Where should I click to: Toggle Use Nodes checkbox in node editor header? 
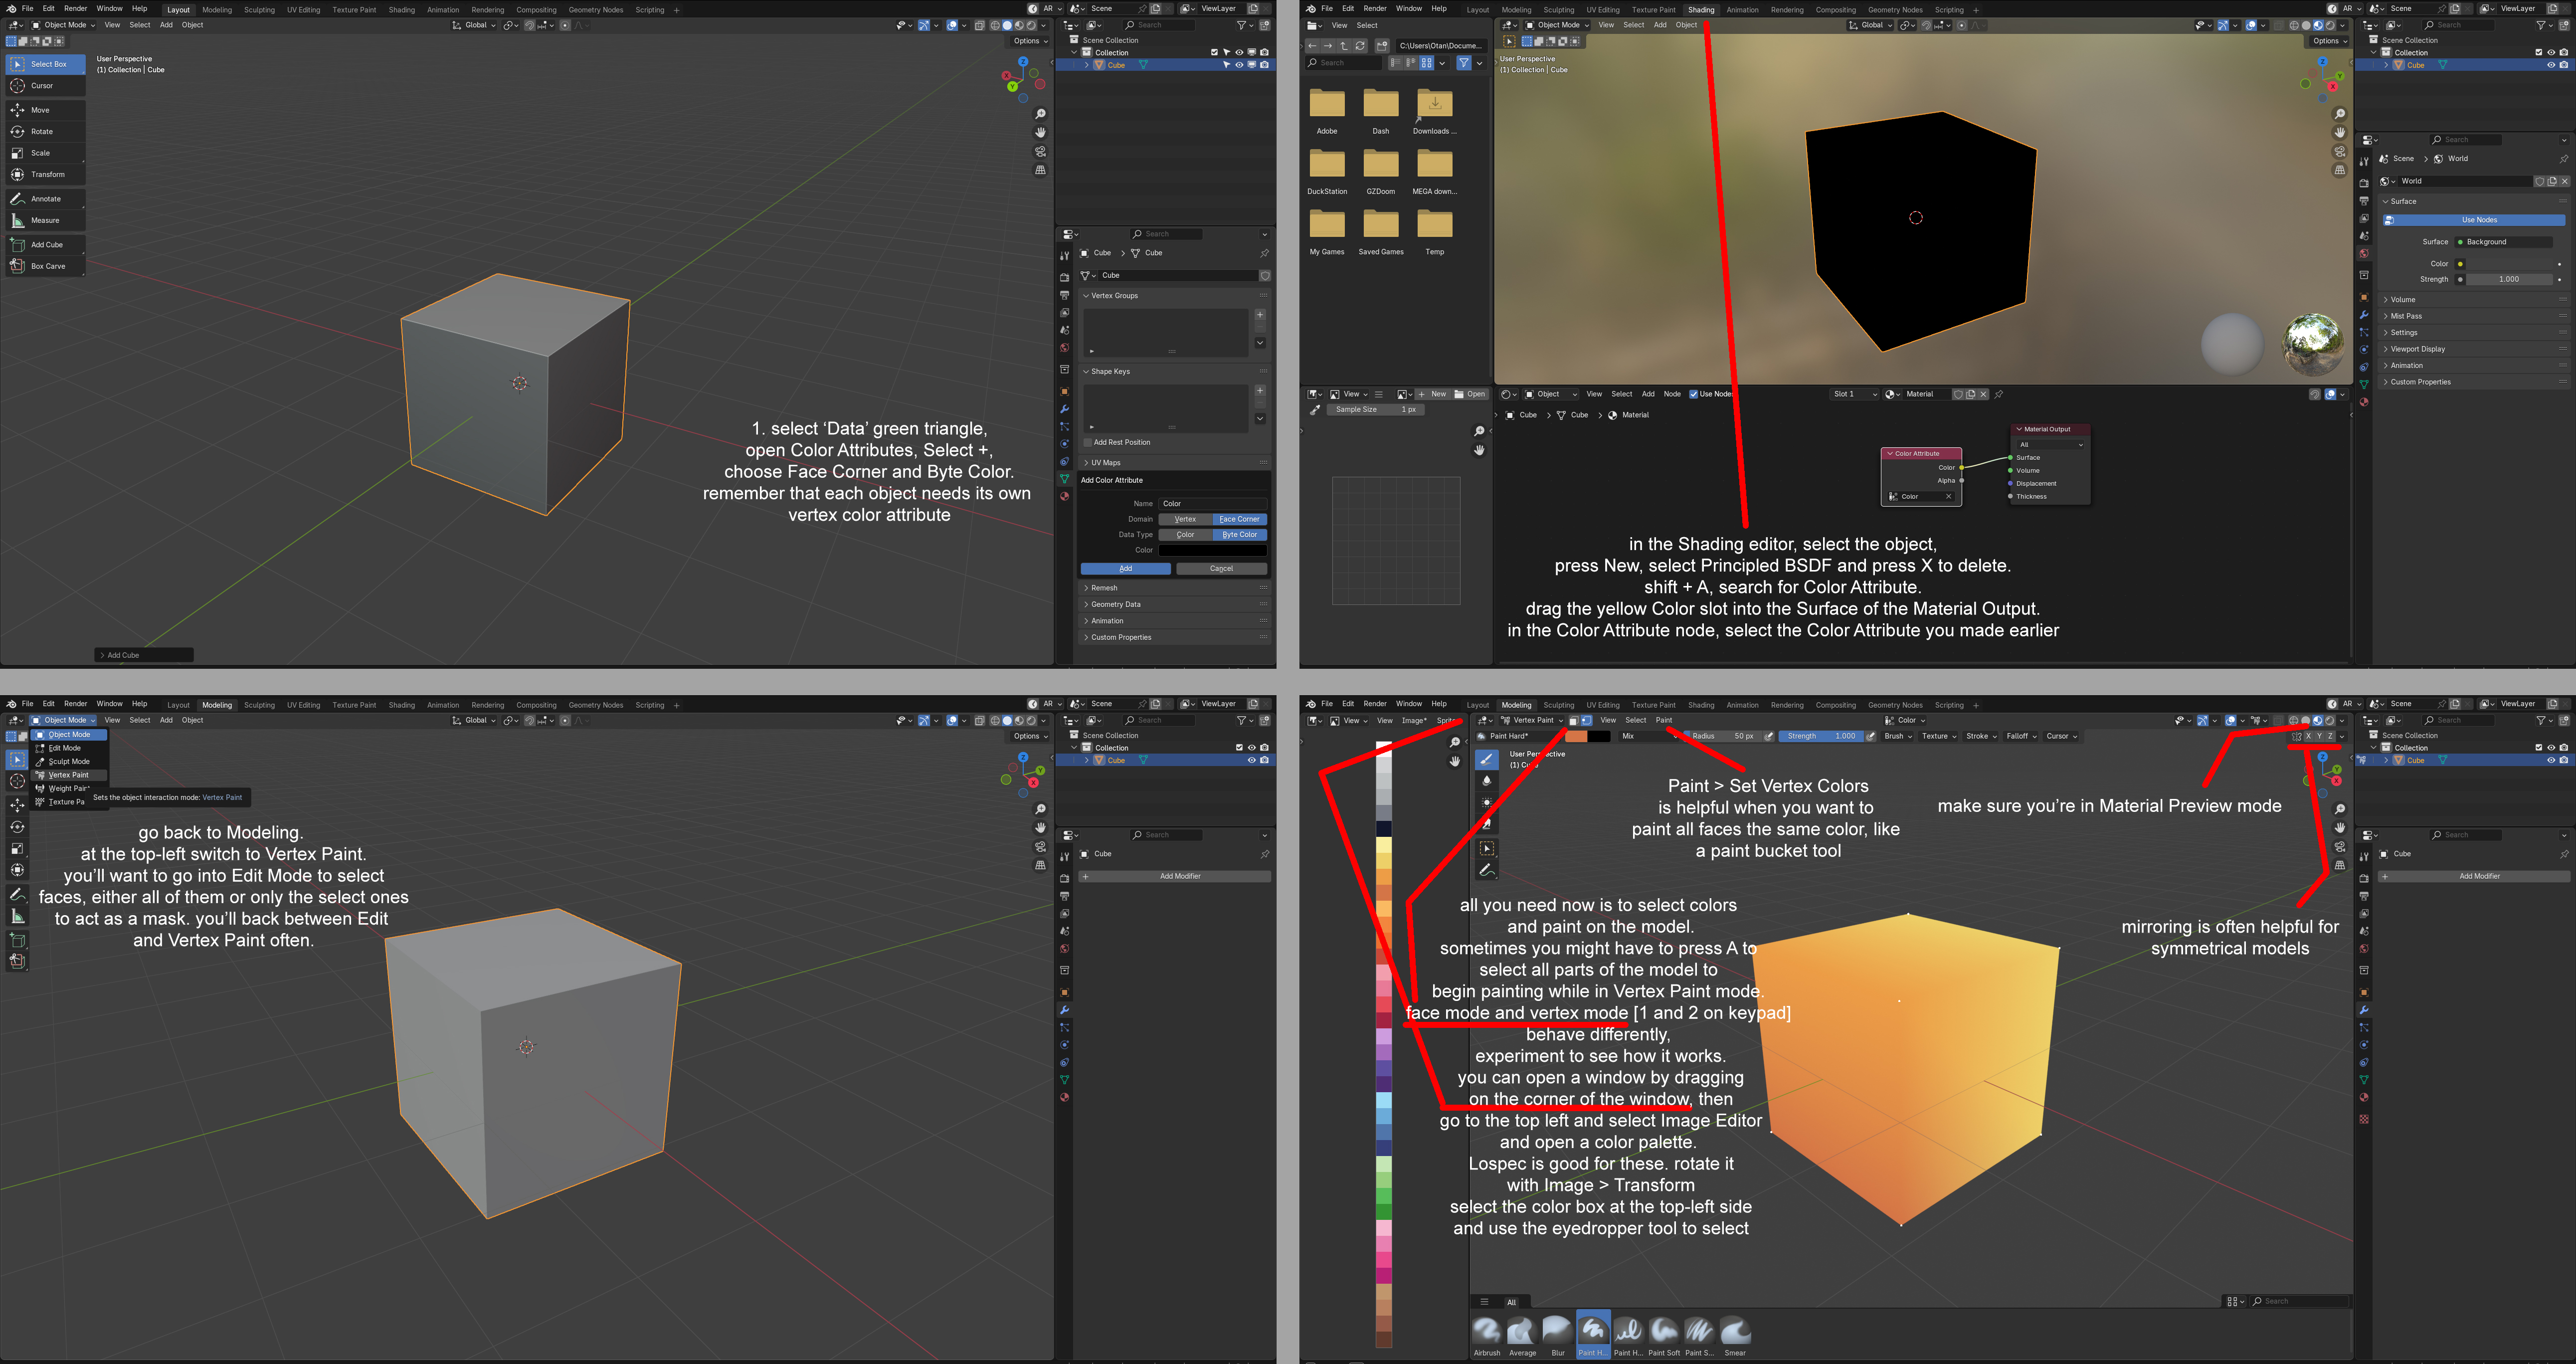point(1694,394)
